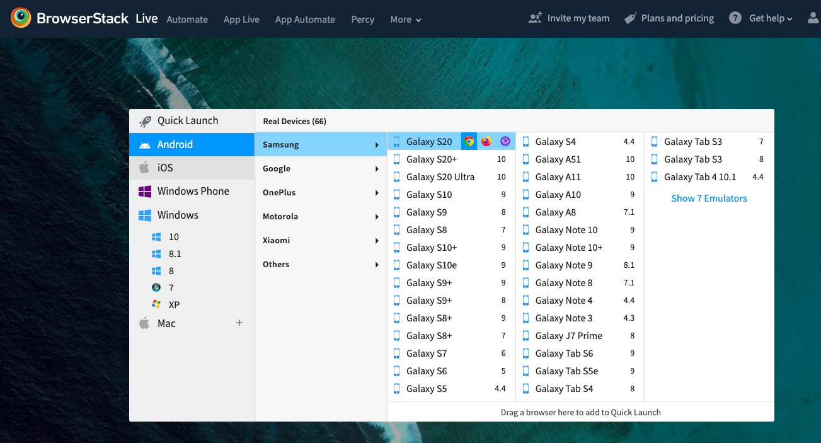Switch to the iOS device section
821x443 pixels.
(x=165, y=168)
